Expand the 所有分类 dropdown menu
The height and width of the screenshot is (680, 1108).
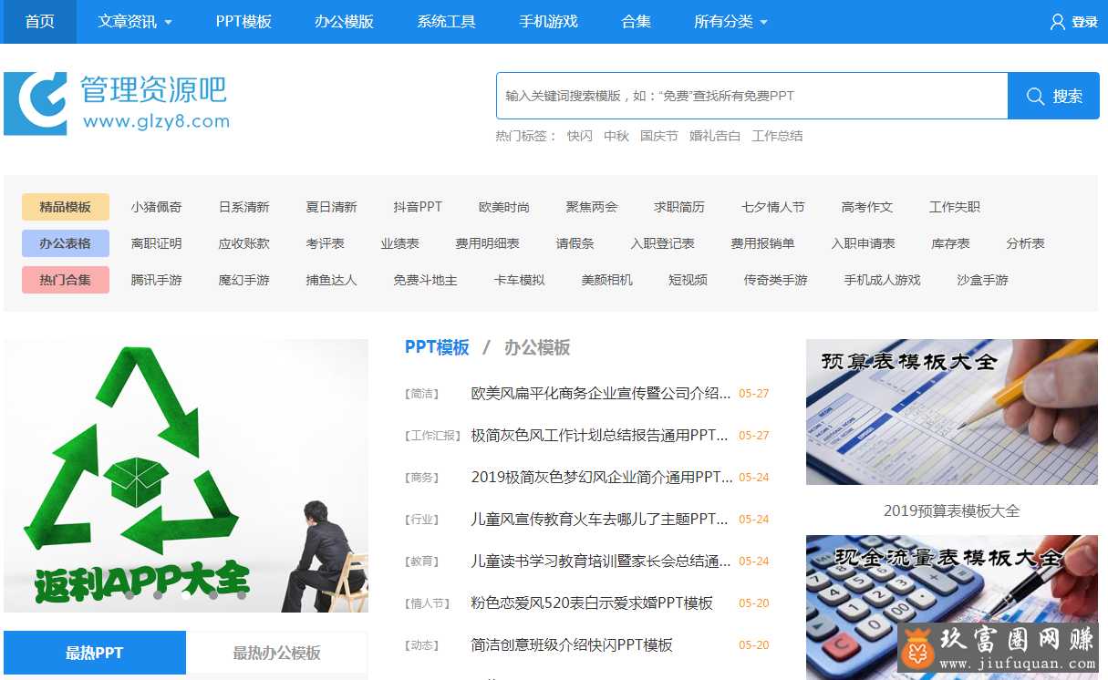pos(730,22)
